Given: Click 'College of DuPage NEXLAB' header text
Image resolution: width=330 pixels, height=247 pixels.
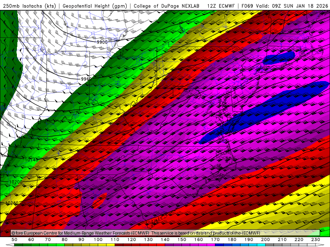Looking at the screenshot, I should [x=167, y=6].
